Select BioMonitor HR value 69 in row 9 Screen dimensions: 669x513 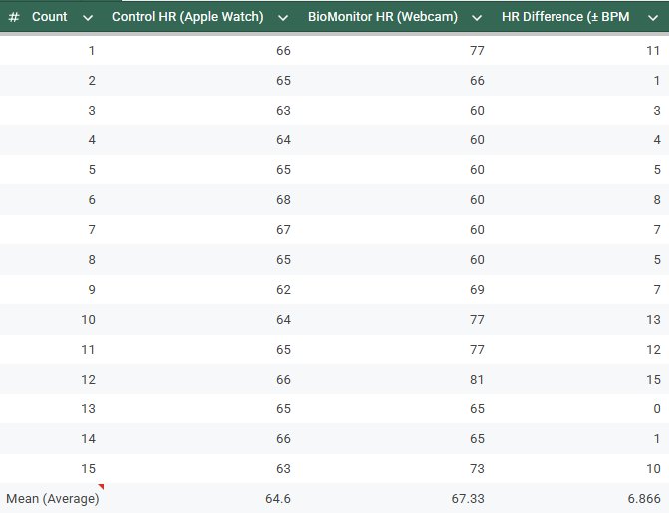(x=477, y=289)
